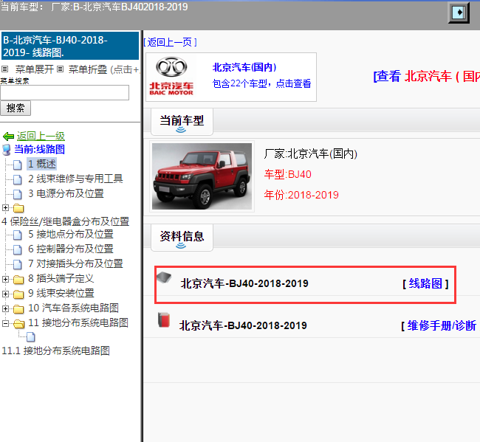
Task: Click the open folder icon for 11 接地分布系统电路图
Action: 18,323
